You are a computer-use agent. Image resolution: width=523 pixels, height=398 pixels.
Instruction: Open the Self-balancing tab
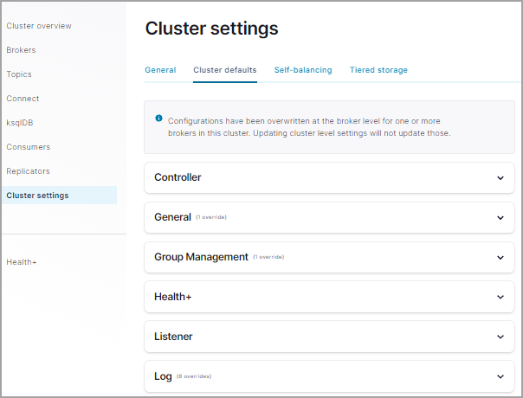coord(303,70)
